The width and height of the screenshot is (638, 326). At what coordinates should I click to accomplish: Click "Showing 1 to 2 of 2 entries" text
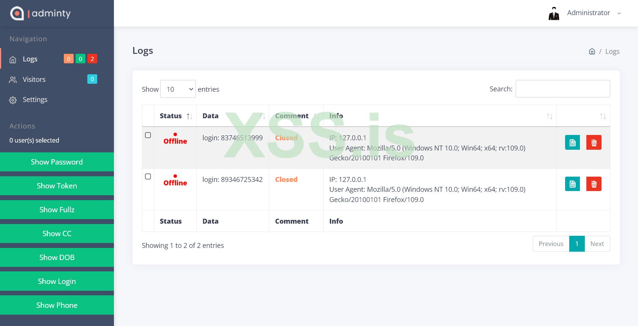point(183,246)
